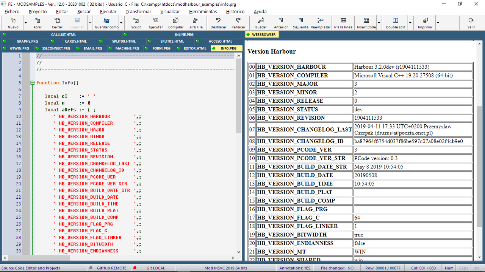Open the Historico menu
485x272 pixels.
point(235,12)
